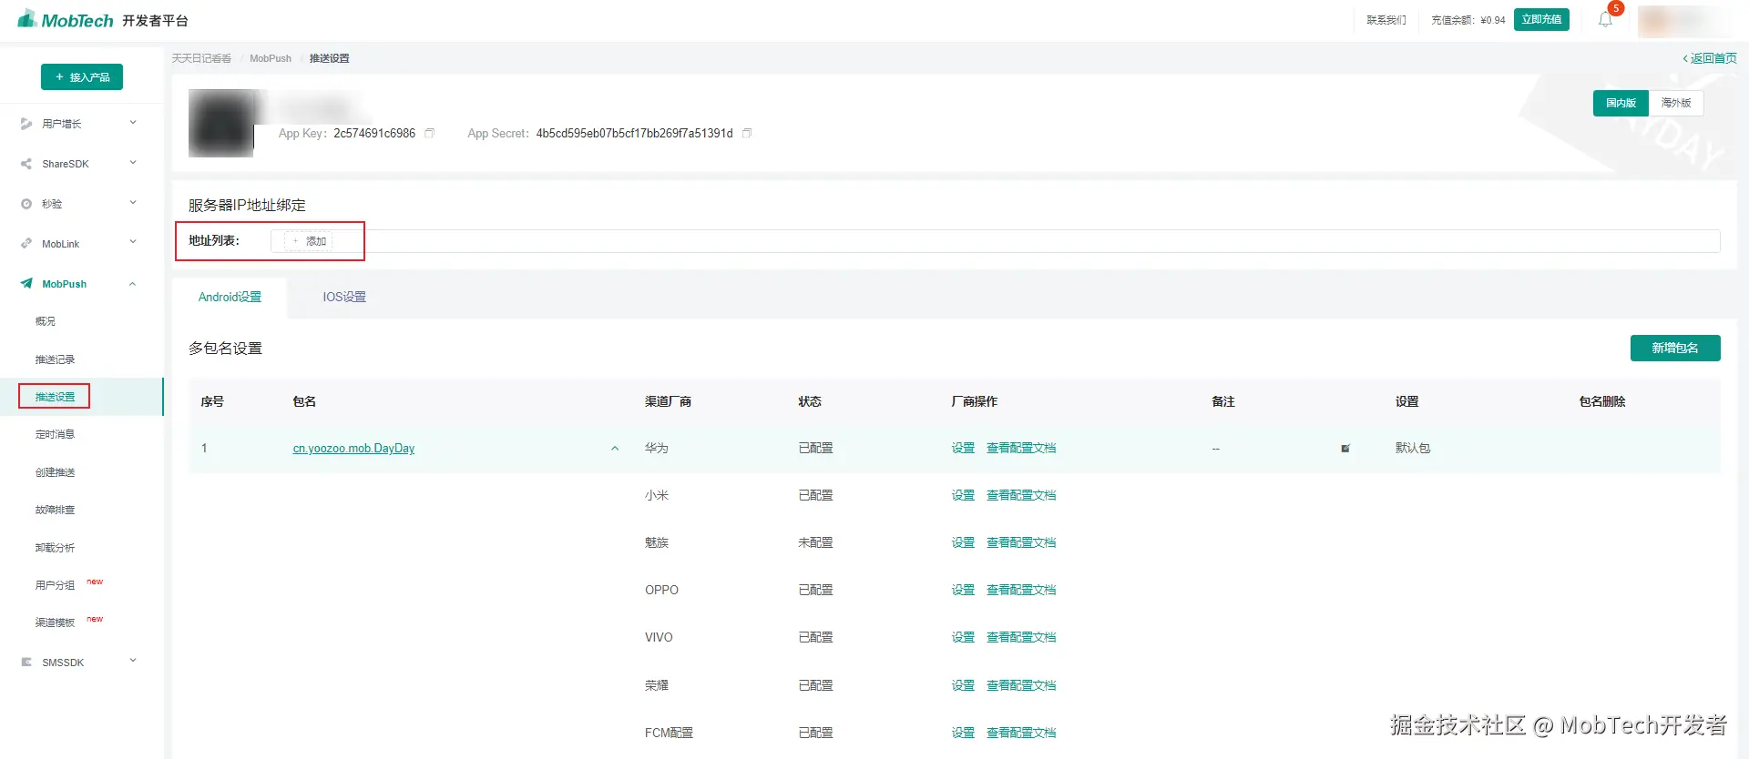Switch to 国内版 version
The image size is (1749, 759).
[1621, 103]
